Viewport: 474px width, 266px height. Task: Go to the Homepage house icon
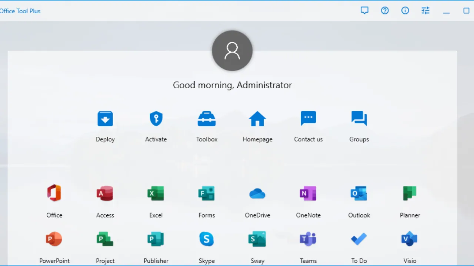pos(257,119)
